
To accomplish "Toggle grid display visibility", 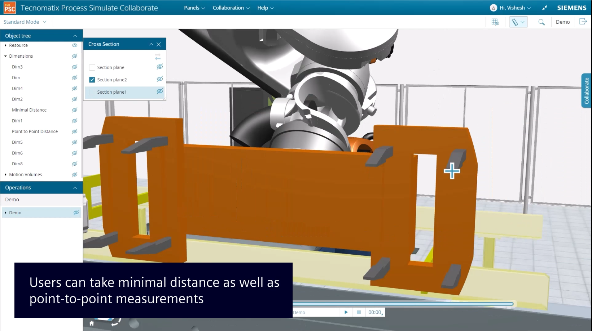I will [495, 22].
